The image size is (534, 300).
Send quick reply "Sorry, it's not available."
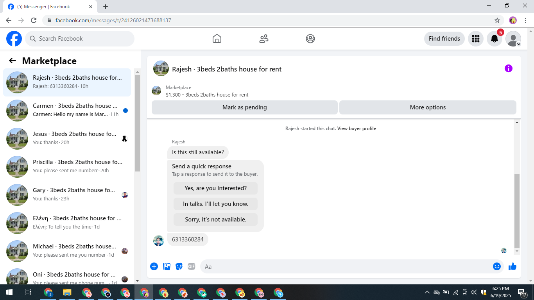pos(216,220)
